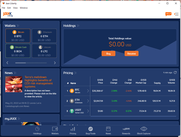Select the Litecoin wallet card
181x137 pixels.
point(44,51)
